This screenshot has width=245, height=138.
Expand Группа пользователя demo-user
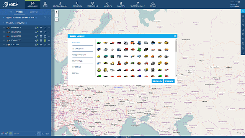tap(4, 18)
